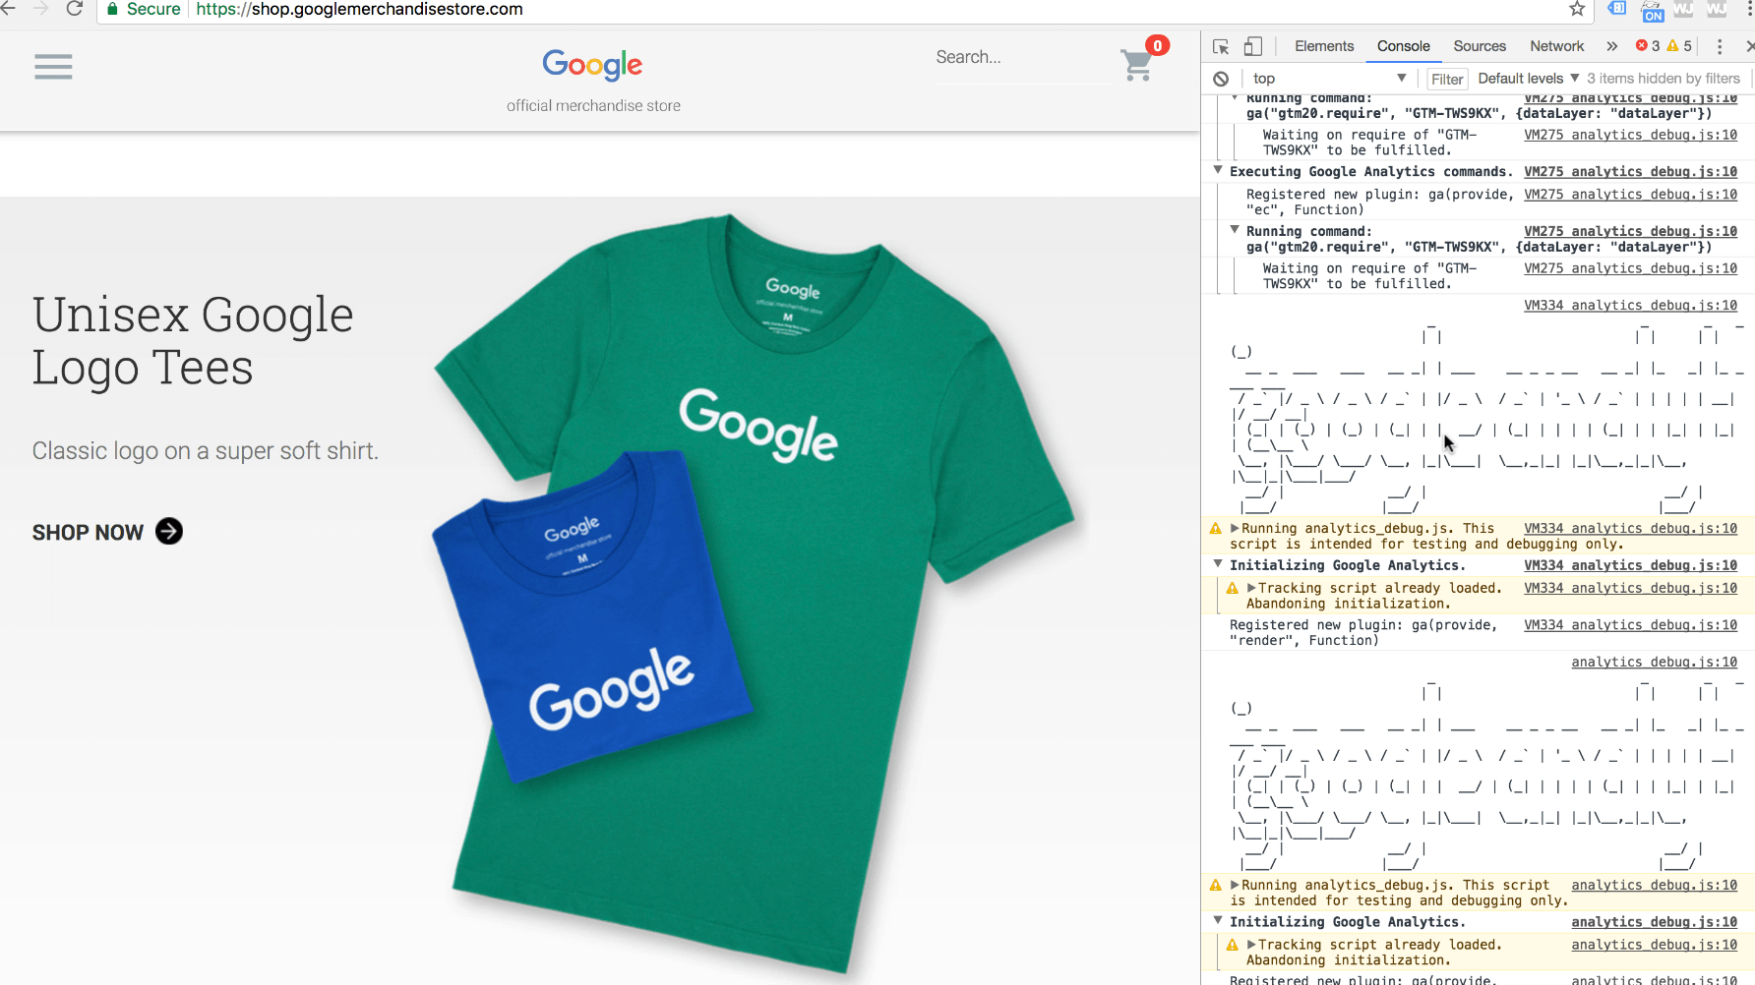
Task: Show more DevTools tabs with the double chevron
Action: [x=1611, y=46]
